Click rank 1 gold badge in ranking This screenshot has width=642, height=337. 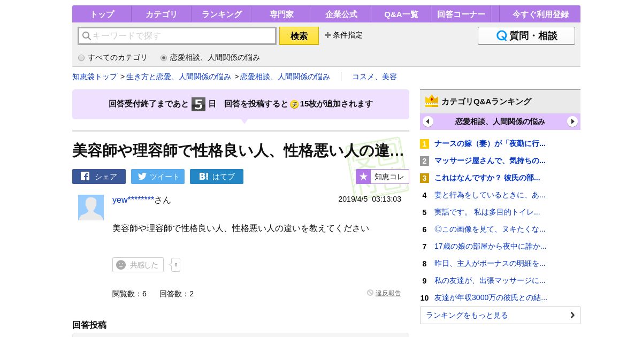(424, 144)
